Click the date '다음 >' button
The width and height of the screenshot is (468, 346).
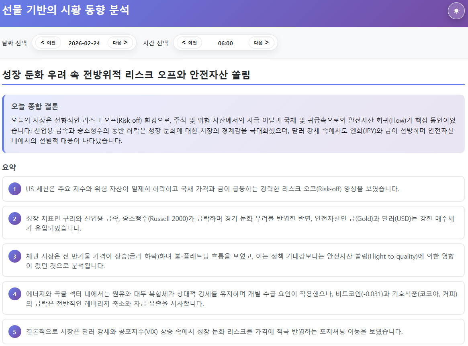pos(120,42)
